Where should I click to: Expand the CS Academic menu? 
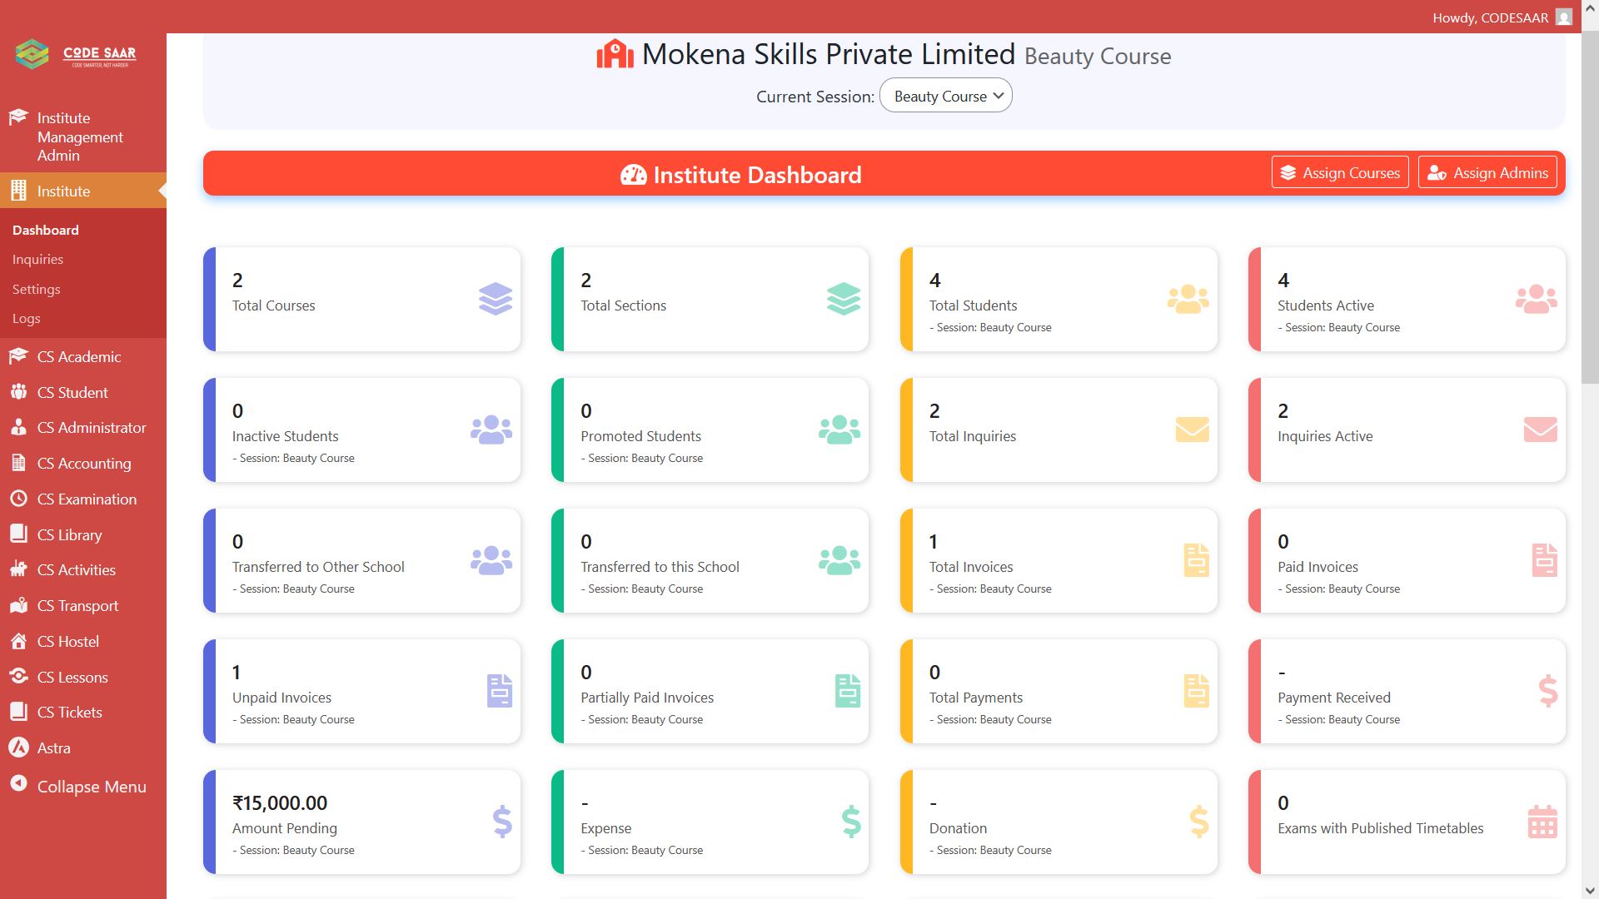[78, 356]
